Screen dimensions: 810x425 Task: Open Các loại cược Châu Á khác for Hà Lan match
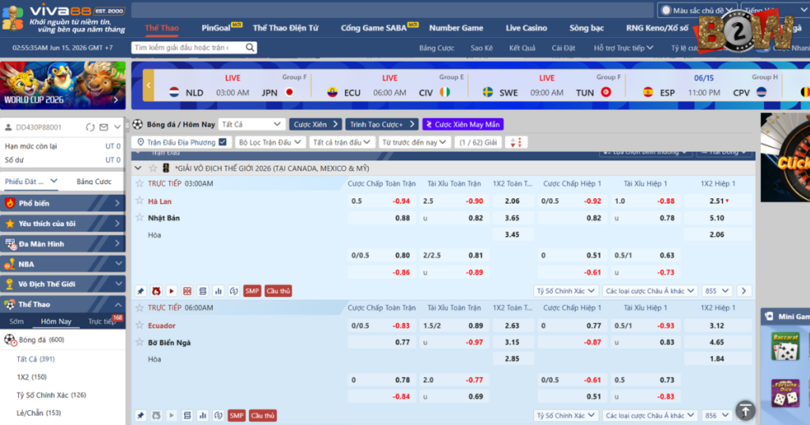coord(650,291)
